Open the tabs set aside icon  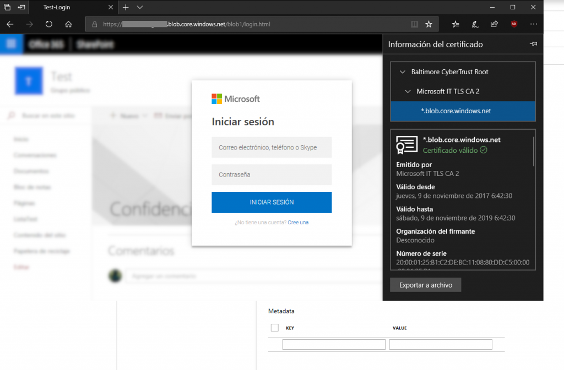click(x=7, y=7)
